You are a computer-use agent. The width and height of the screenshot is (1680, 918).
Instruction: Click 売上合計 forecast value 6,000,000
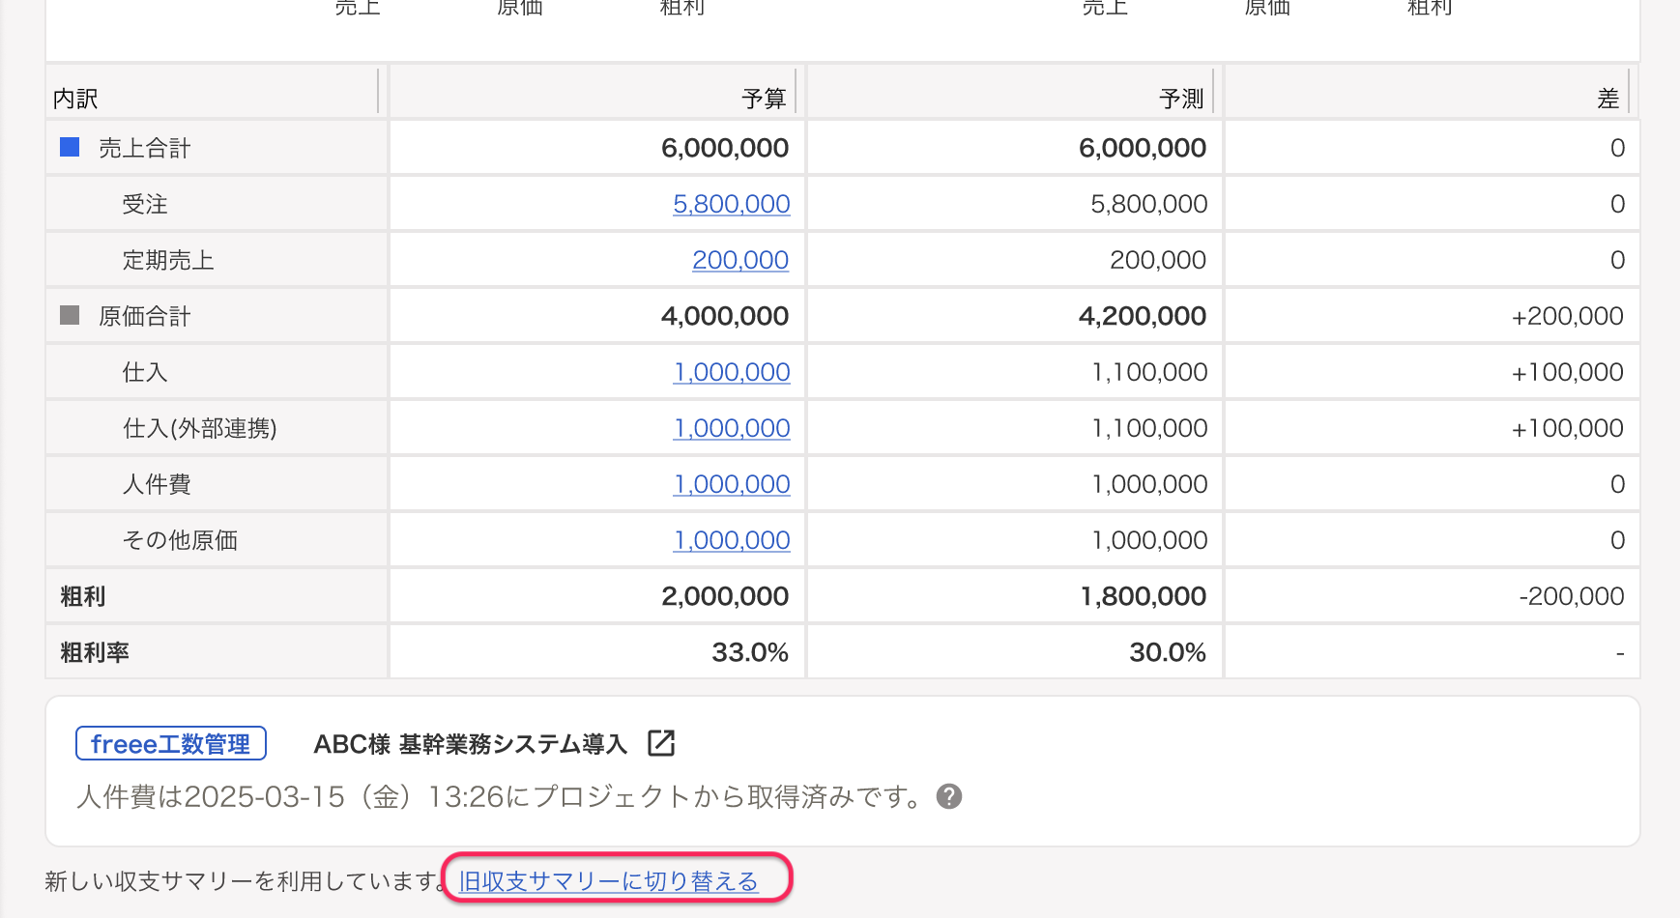pos(1143,148)
